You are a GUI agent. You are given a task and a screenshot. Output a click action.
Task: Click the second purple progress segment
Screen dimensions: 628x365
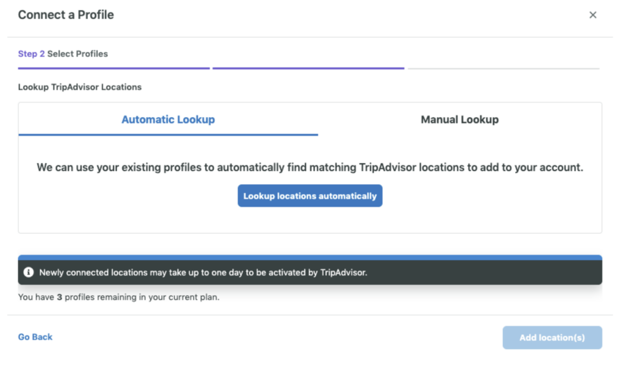pyautogui.click(x=308, y=69)
